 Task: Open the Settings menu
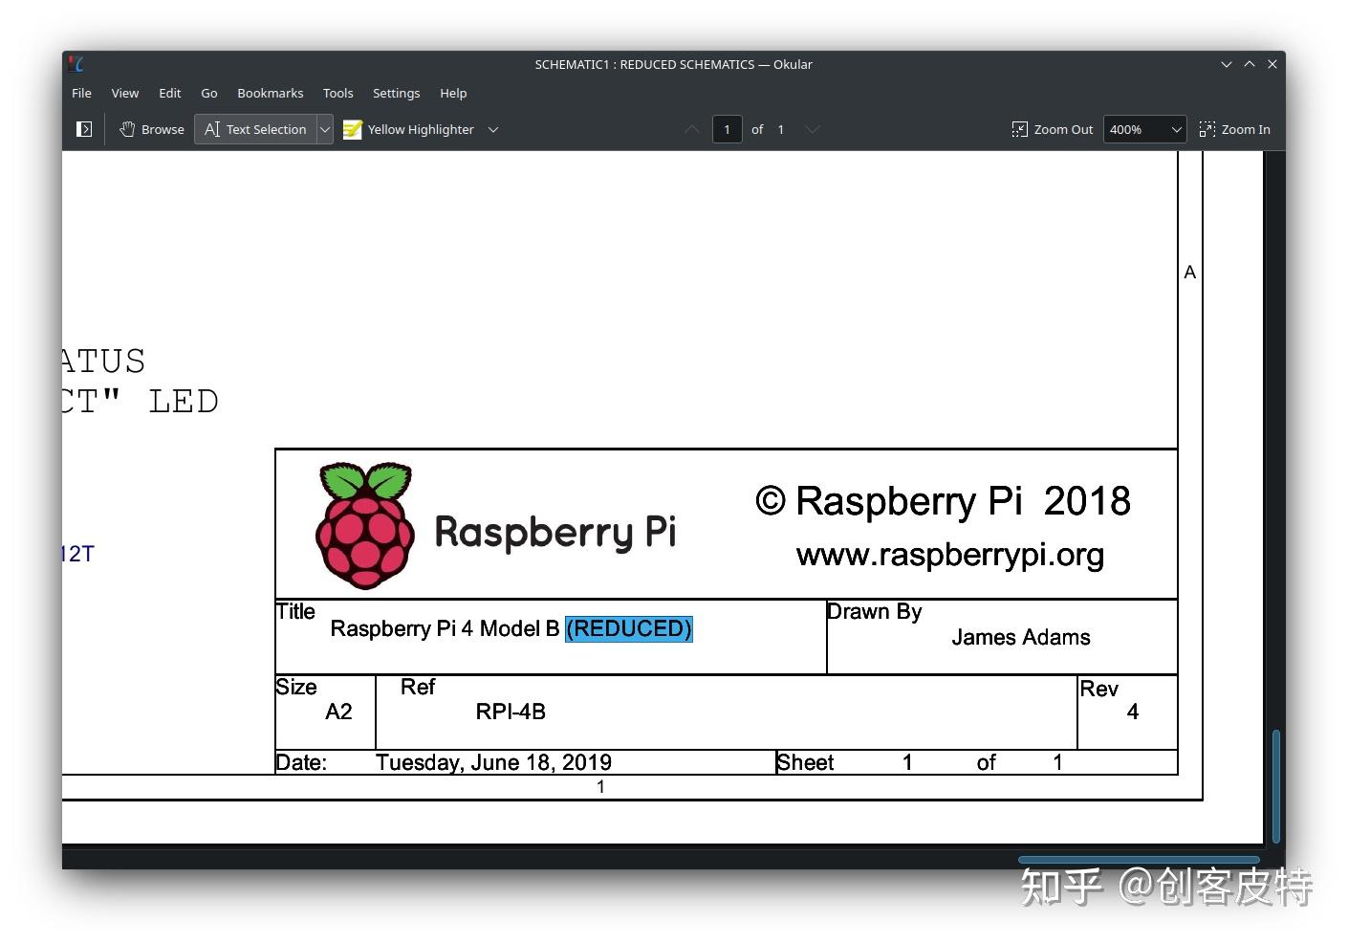tap(396, 93)
